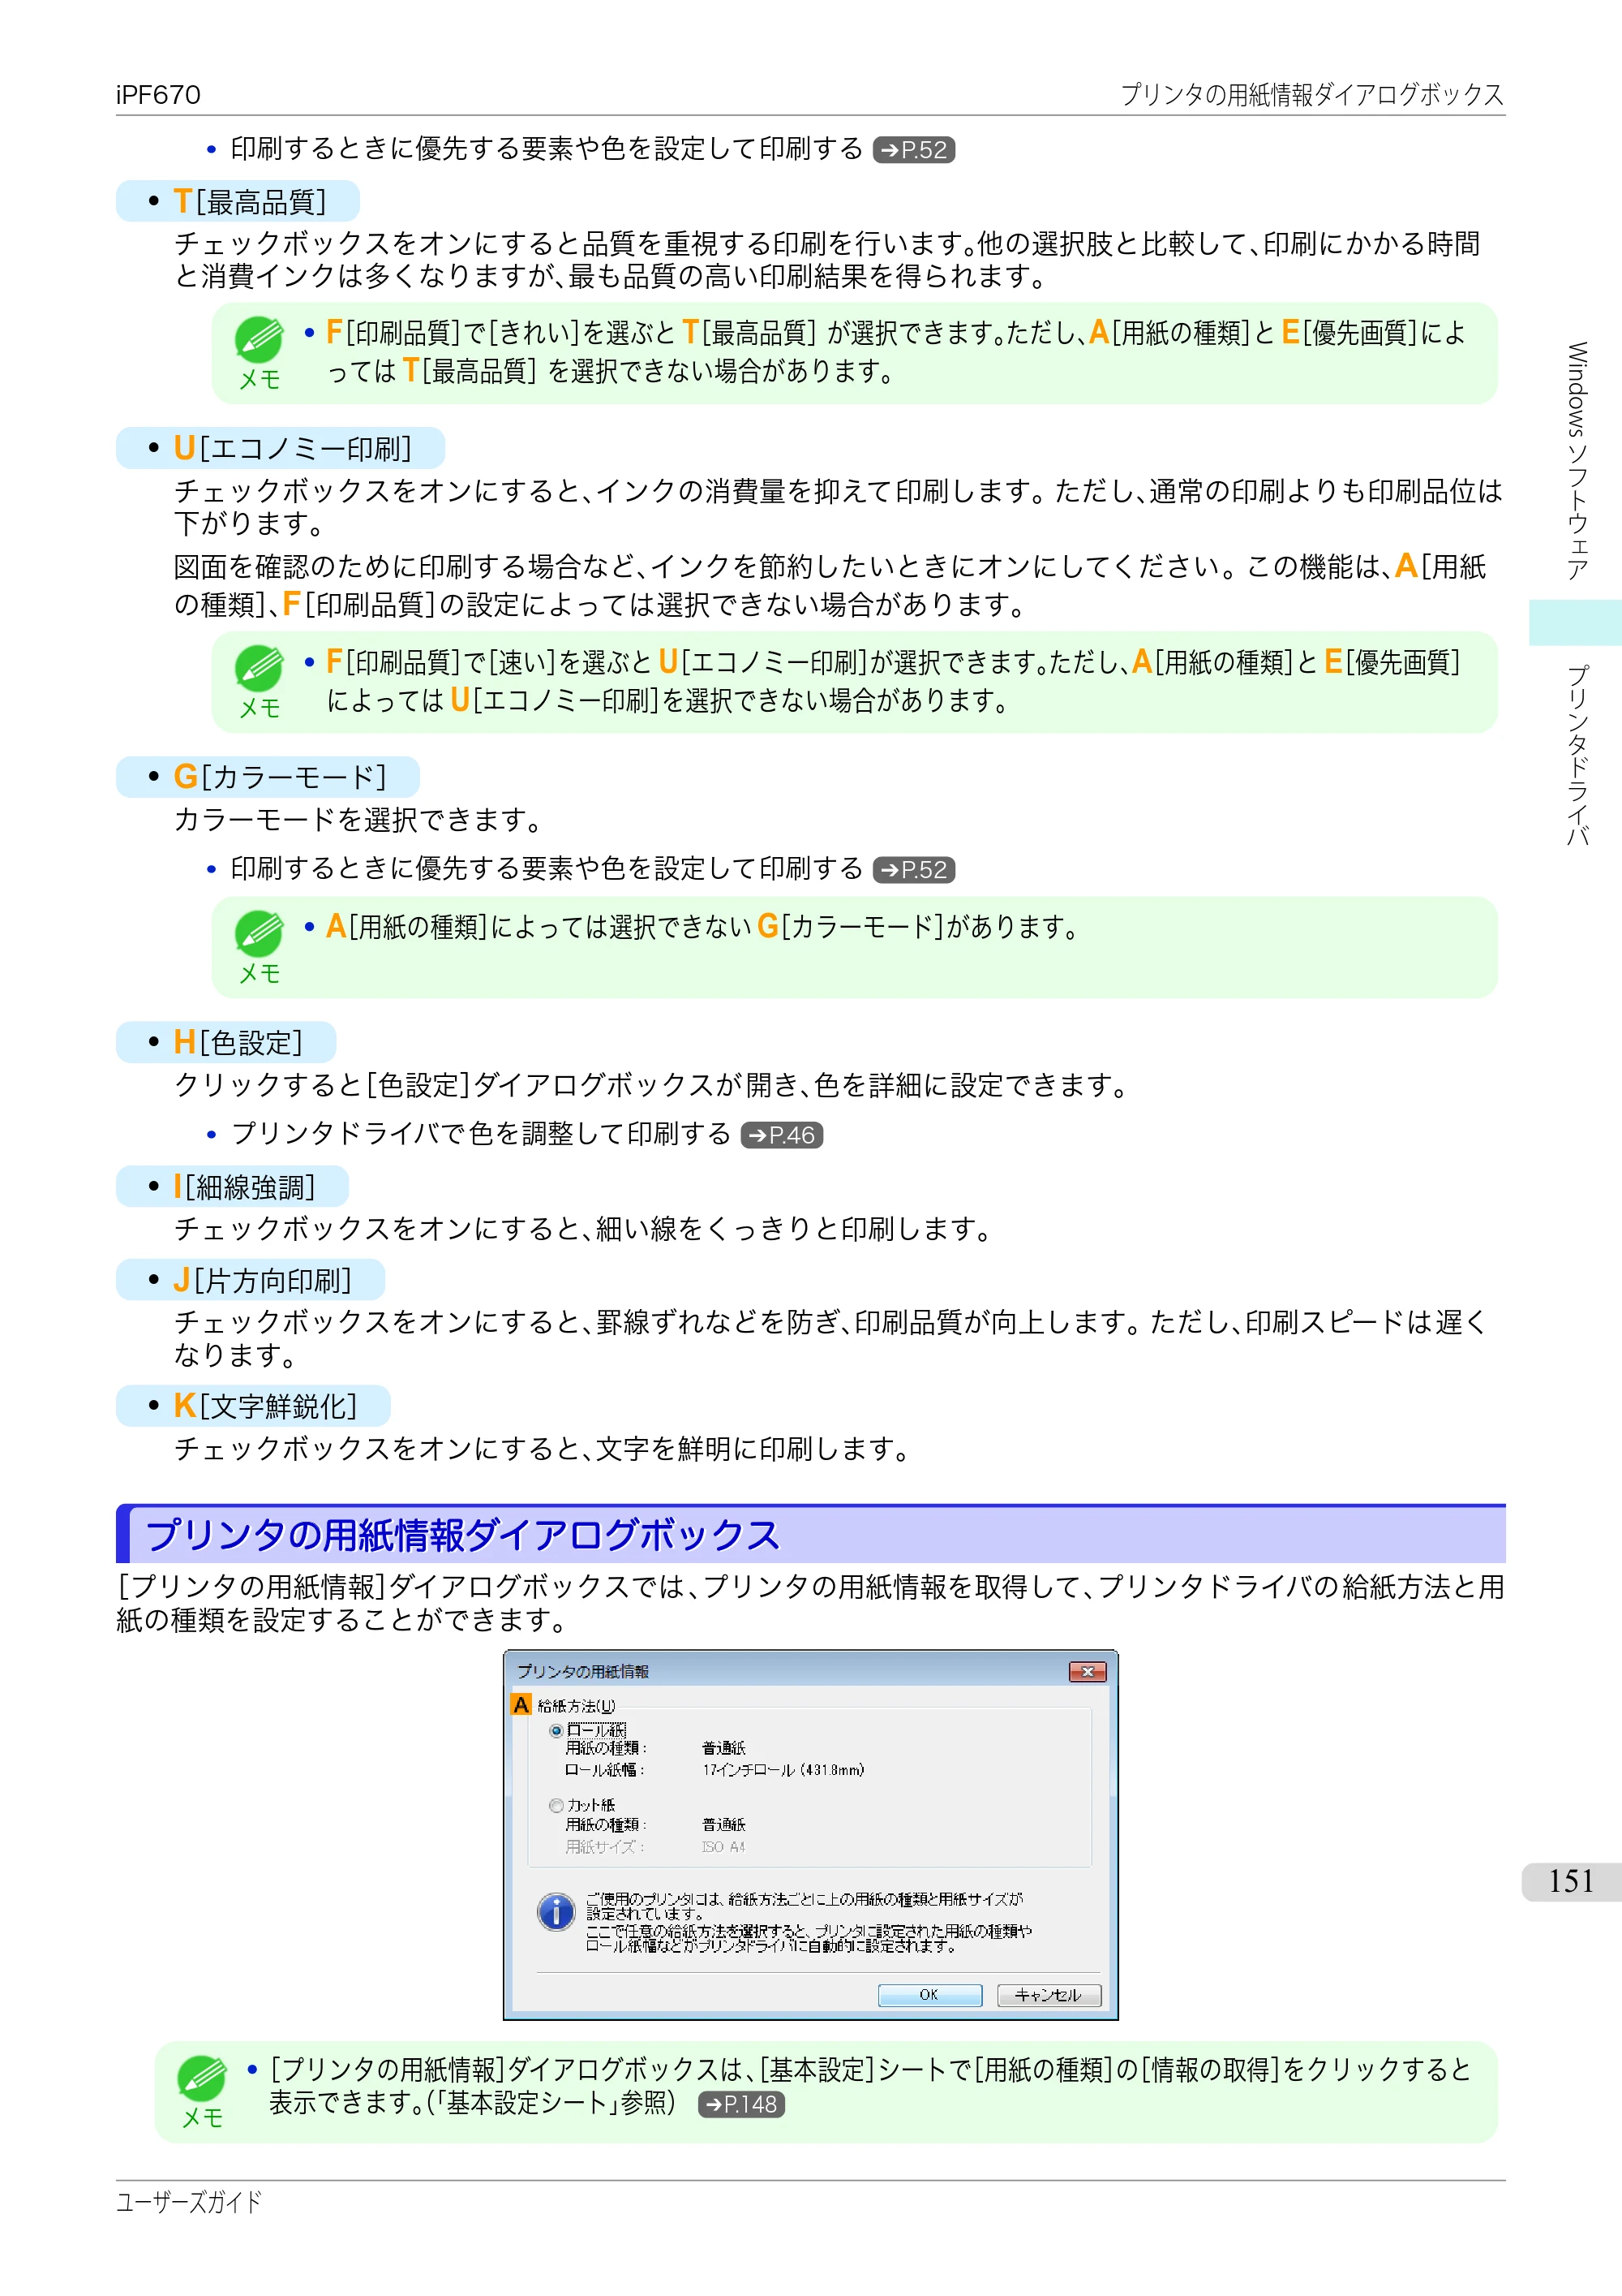
Task: Click the キャンセル button in the dialog
Action: point(1049,1995)
